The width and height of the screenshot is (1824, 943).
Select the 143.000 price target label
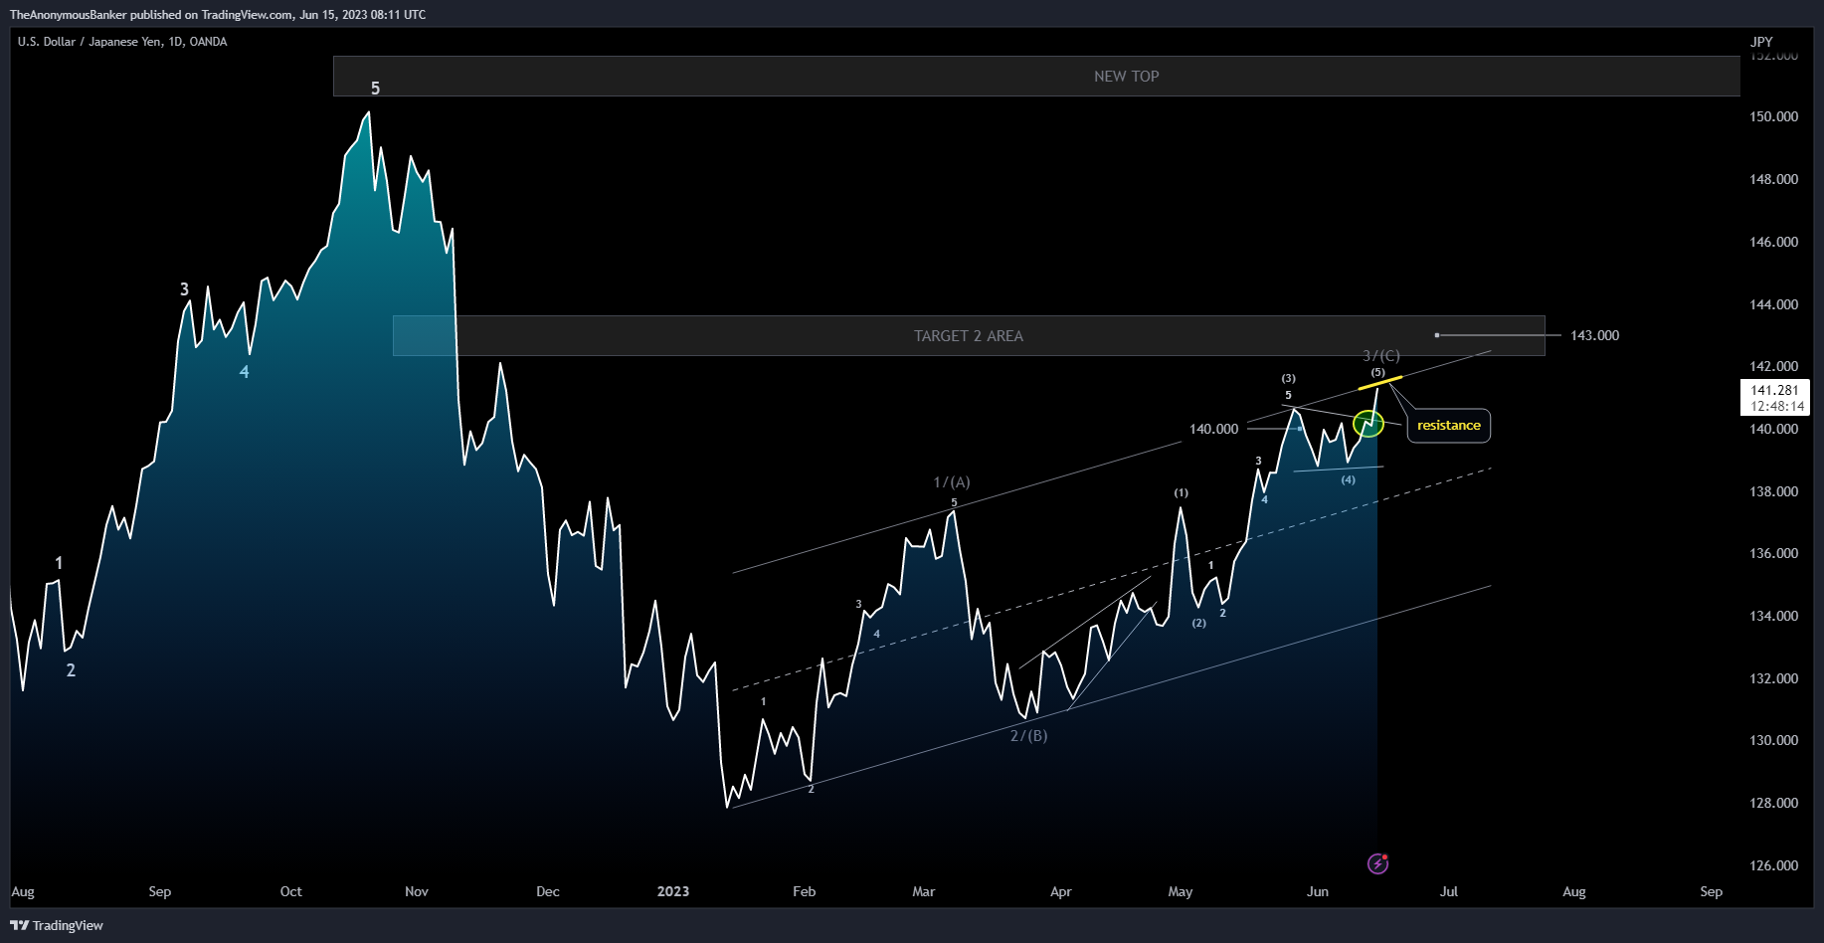click(1594, 335)
